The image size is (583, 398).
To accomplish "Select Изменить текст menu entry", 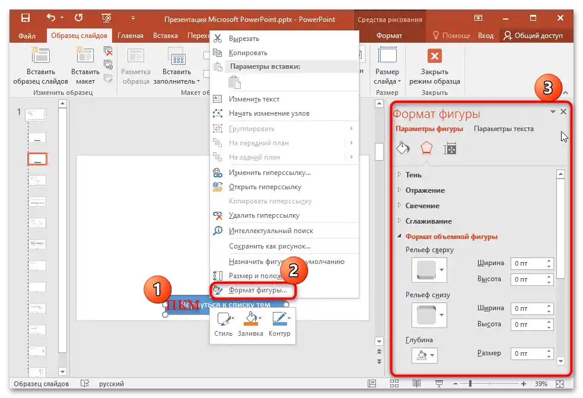I will pyautogui.click(x=285, y=99).
